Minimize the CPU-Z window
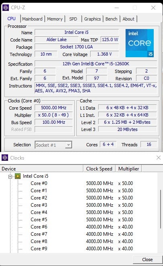This screenshot has height=266, width=163. pos(117,8)
